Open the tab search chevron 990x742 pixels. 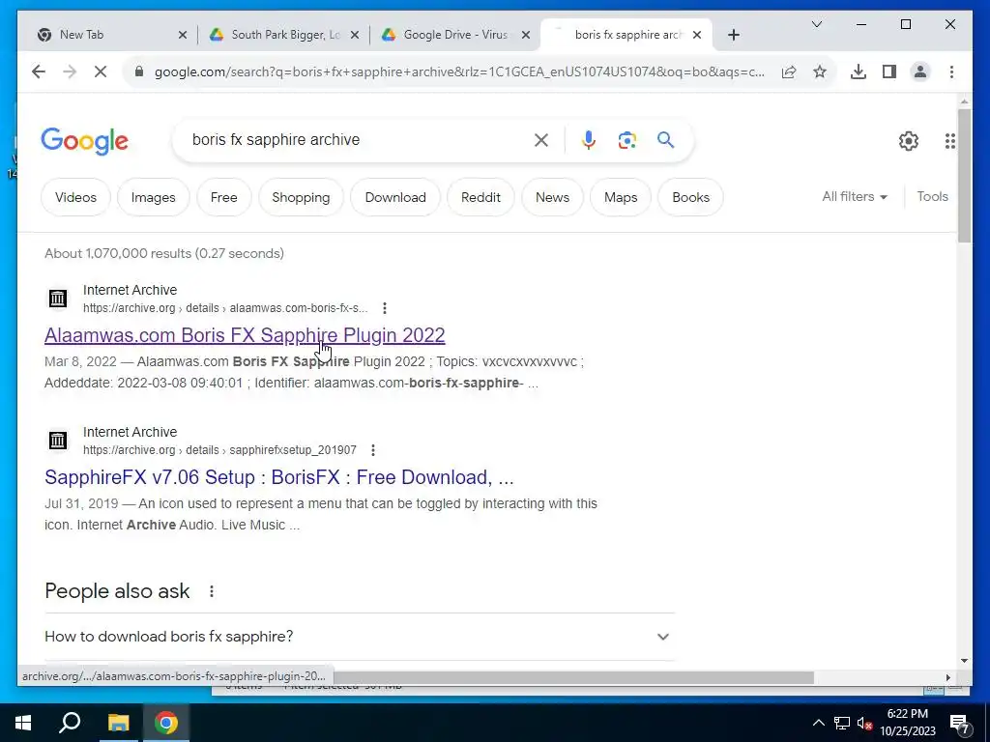coord(816,24)
